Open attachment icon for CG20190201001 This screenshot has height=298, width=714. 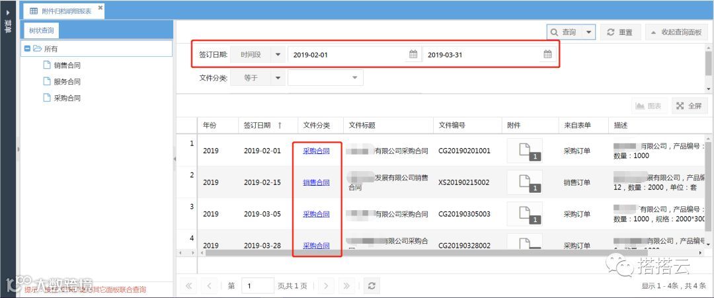coord(524,151)
